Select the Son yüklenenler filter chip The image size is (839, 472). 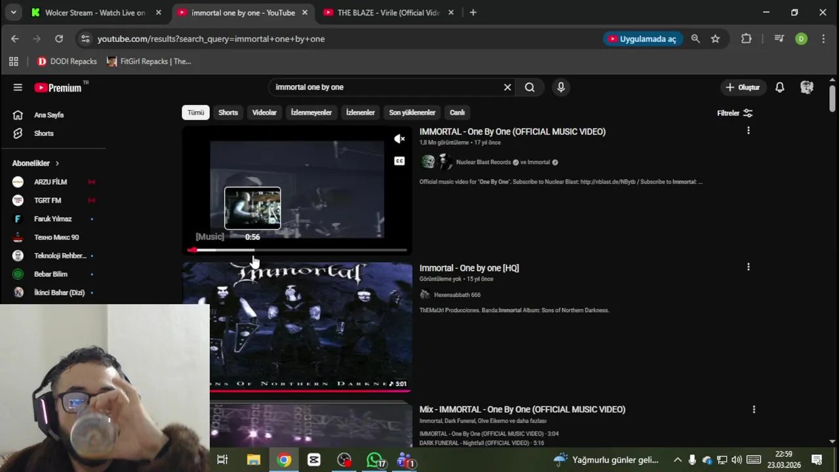point(412,113)
